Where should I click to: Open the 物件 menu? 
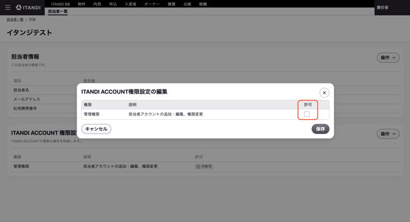(81, 4)
